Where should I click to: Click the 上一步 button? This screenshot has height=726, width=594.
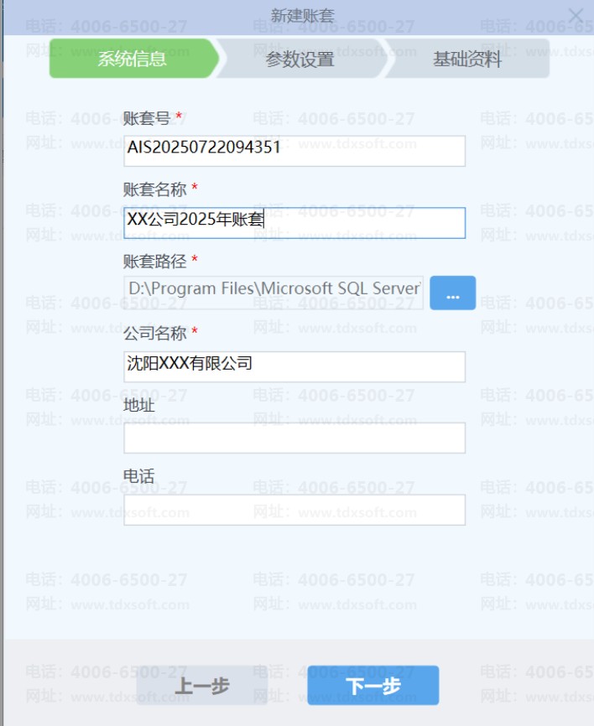pos(202,685)
